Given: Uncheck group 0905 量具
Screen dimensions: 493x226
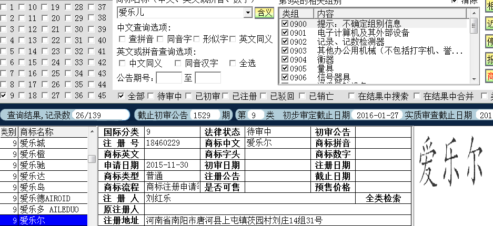Looking at the screenshot, I should coord(285,68).
